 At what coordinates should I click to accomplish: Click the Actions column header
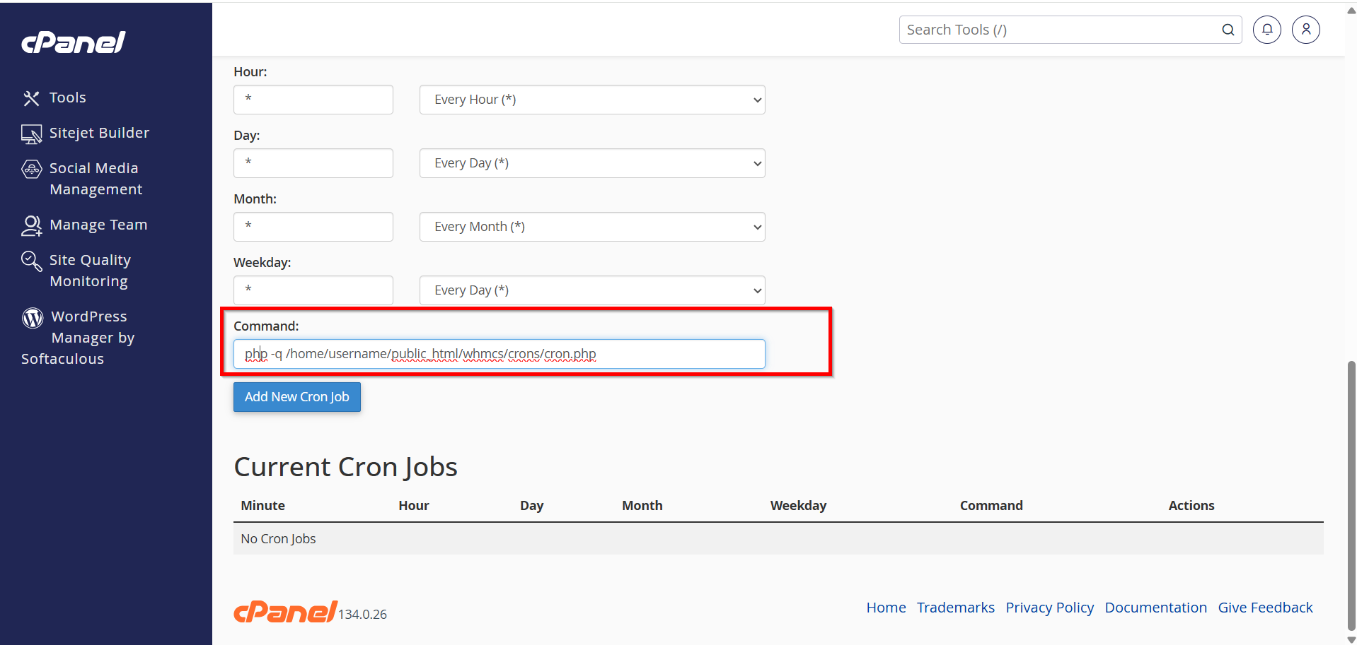(1191, 506)
